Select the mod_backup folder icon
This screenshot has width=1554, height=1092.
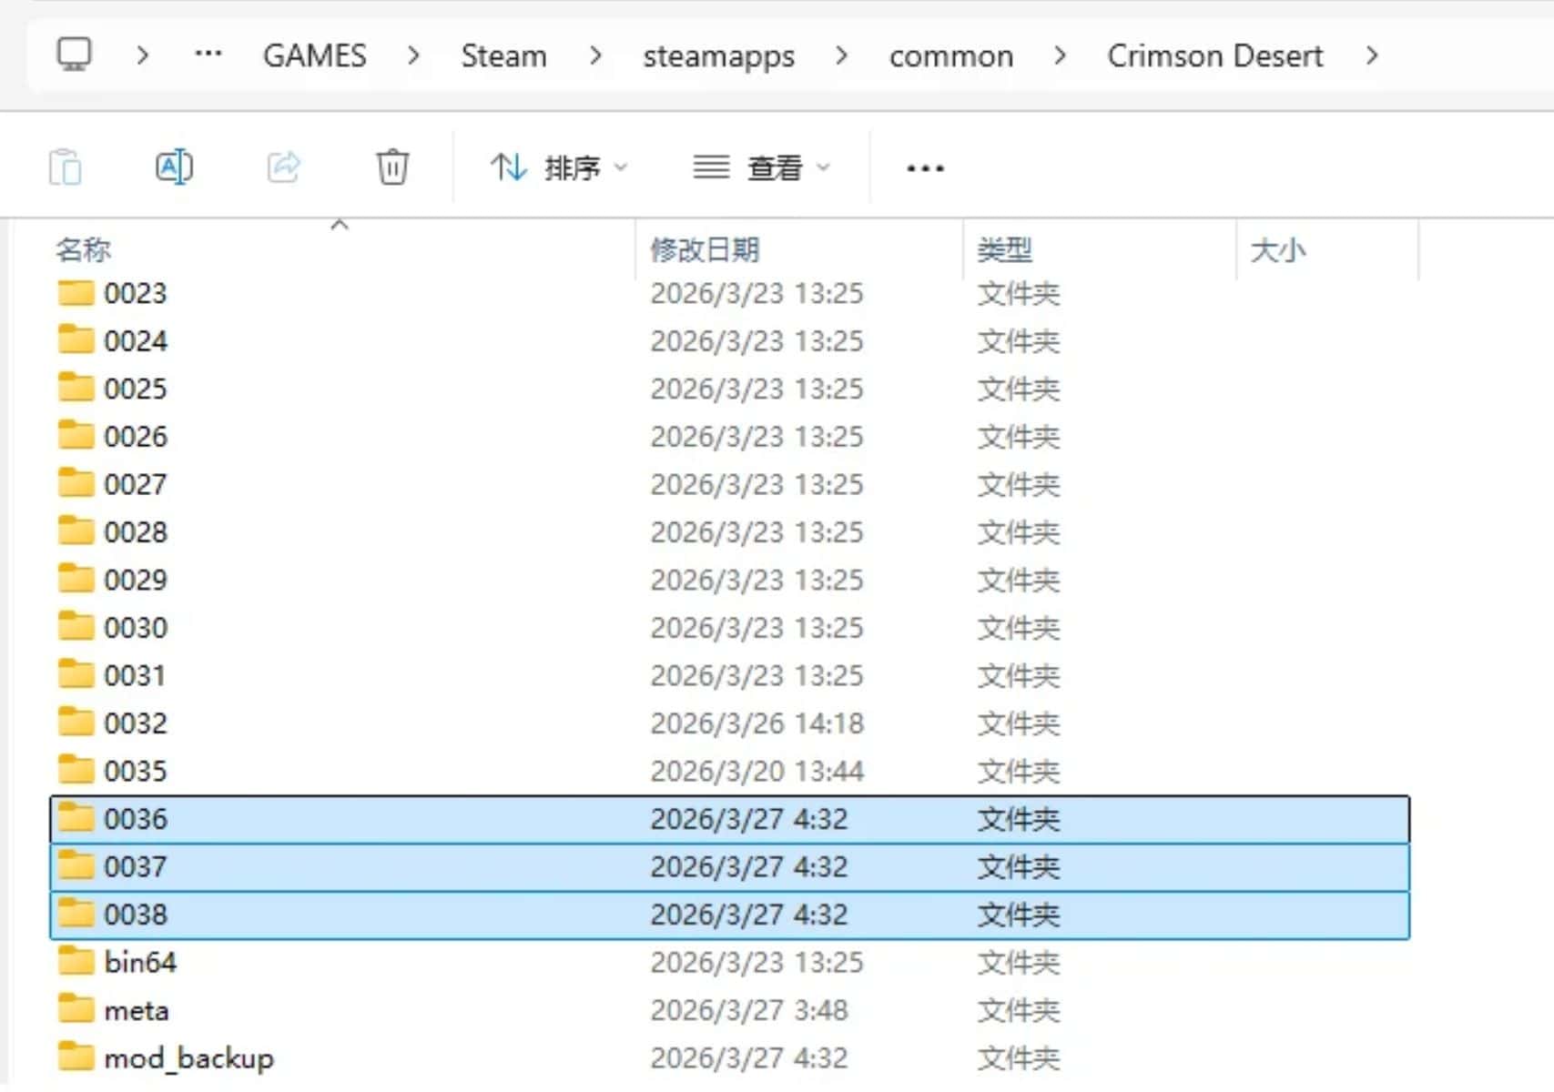76,1057
